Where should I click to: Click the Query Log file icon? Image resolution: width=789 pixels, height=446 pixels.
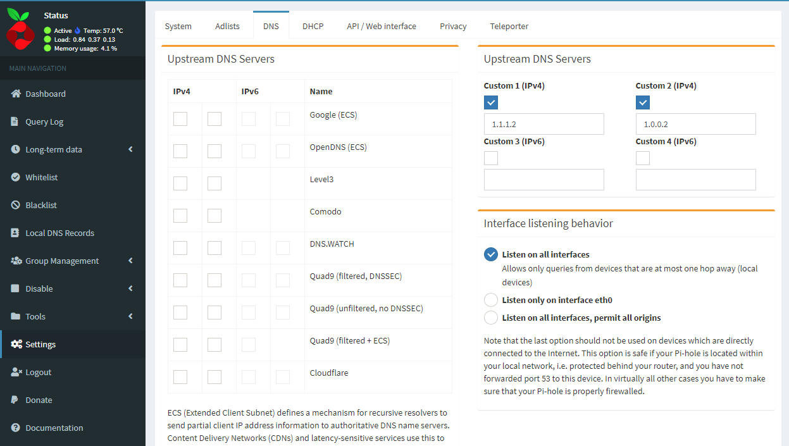15,121
